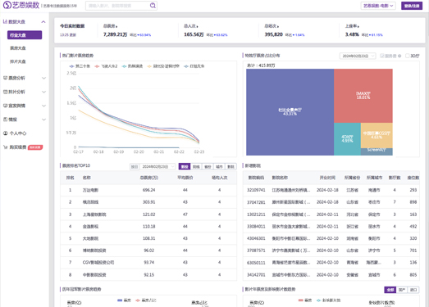Open the TOP10 ranking date dropdown

coord(157,167)
